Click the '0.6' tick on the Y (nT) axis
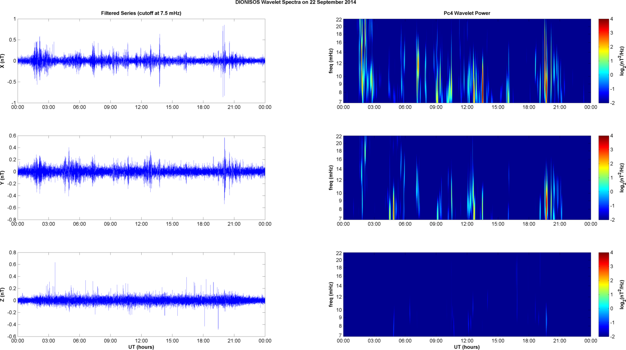The height and width of the screenshot is (350, 626). tap(12, 136)
